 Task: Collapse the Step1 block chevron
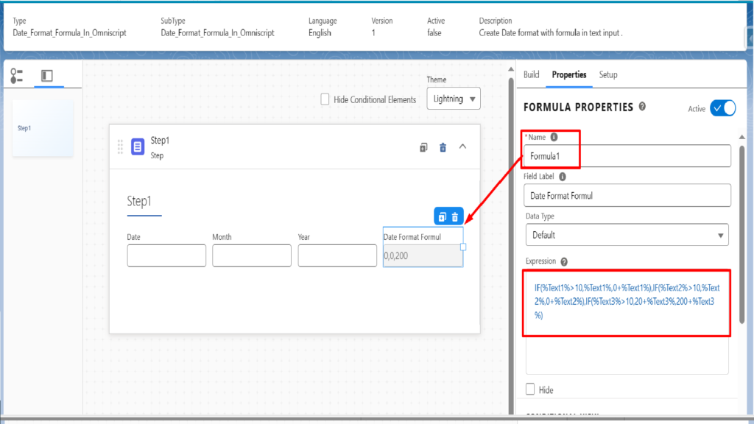coord(462,146)
